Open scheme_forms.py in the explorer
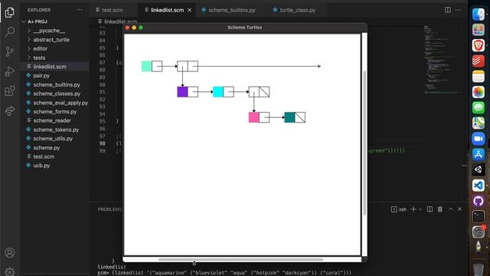Image resolution: width=490 pixels, height=276 pixels. (x=54, y=112)
